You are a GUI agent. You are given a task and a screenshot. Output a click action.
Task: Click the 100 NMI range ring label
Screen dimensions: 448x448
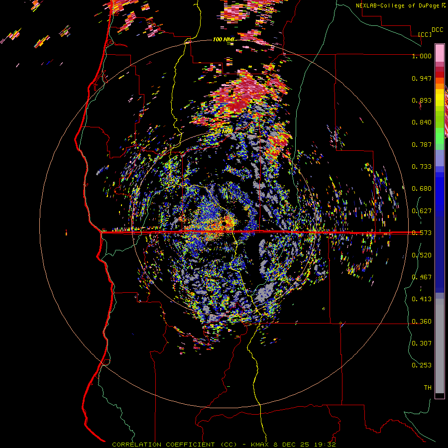tap(224, 39)
